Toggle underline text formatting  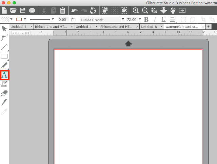(163, 20)
